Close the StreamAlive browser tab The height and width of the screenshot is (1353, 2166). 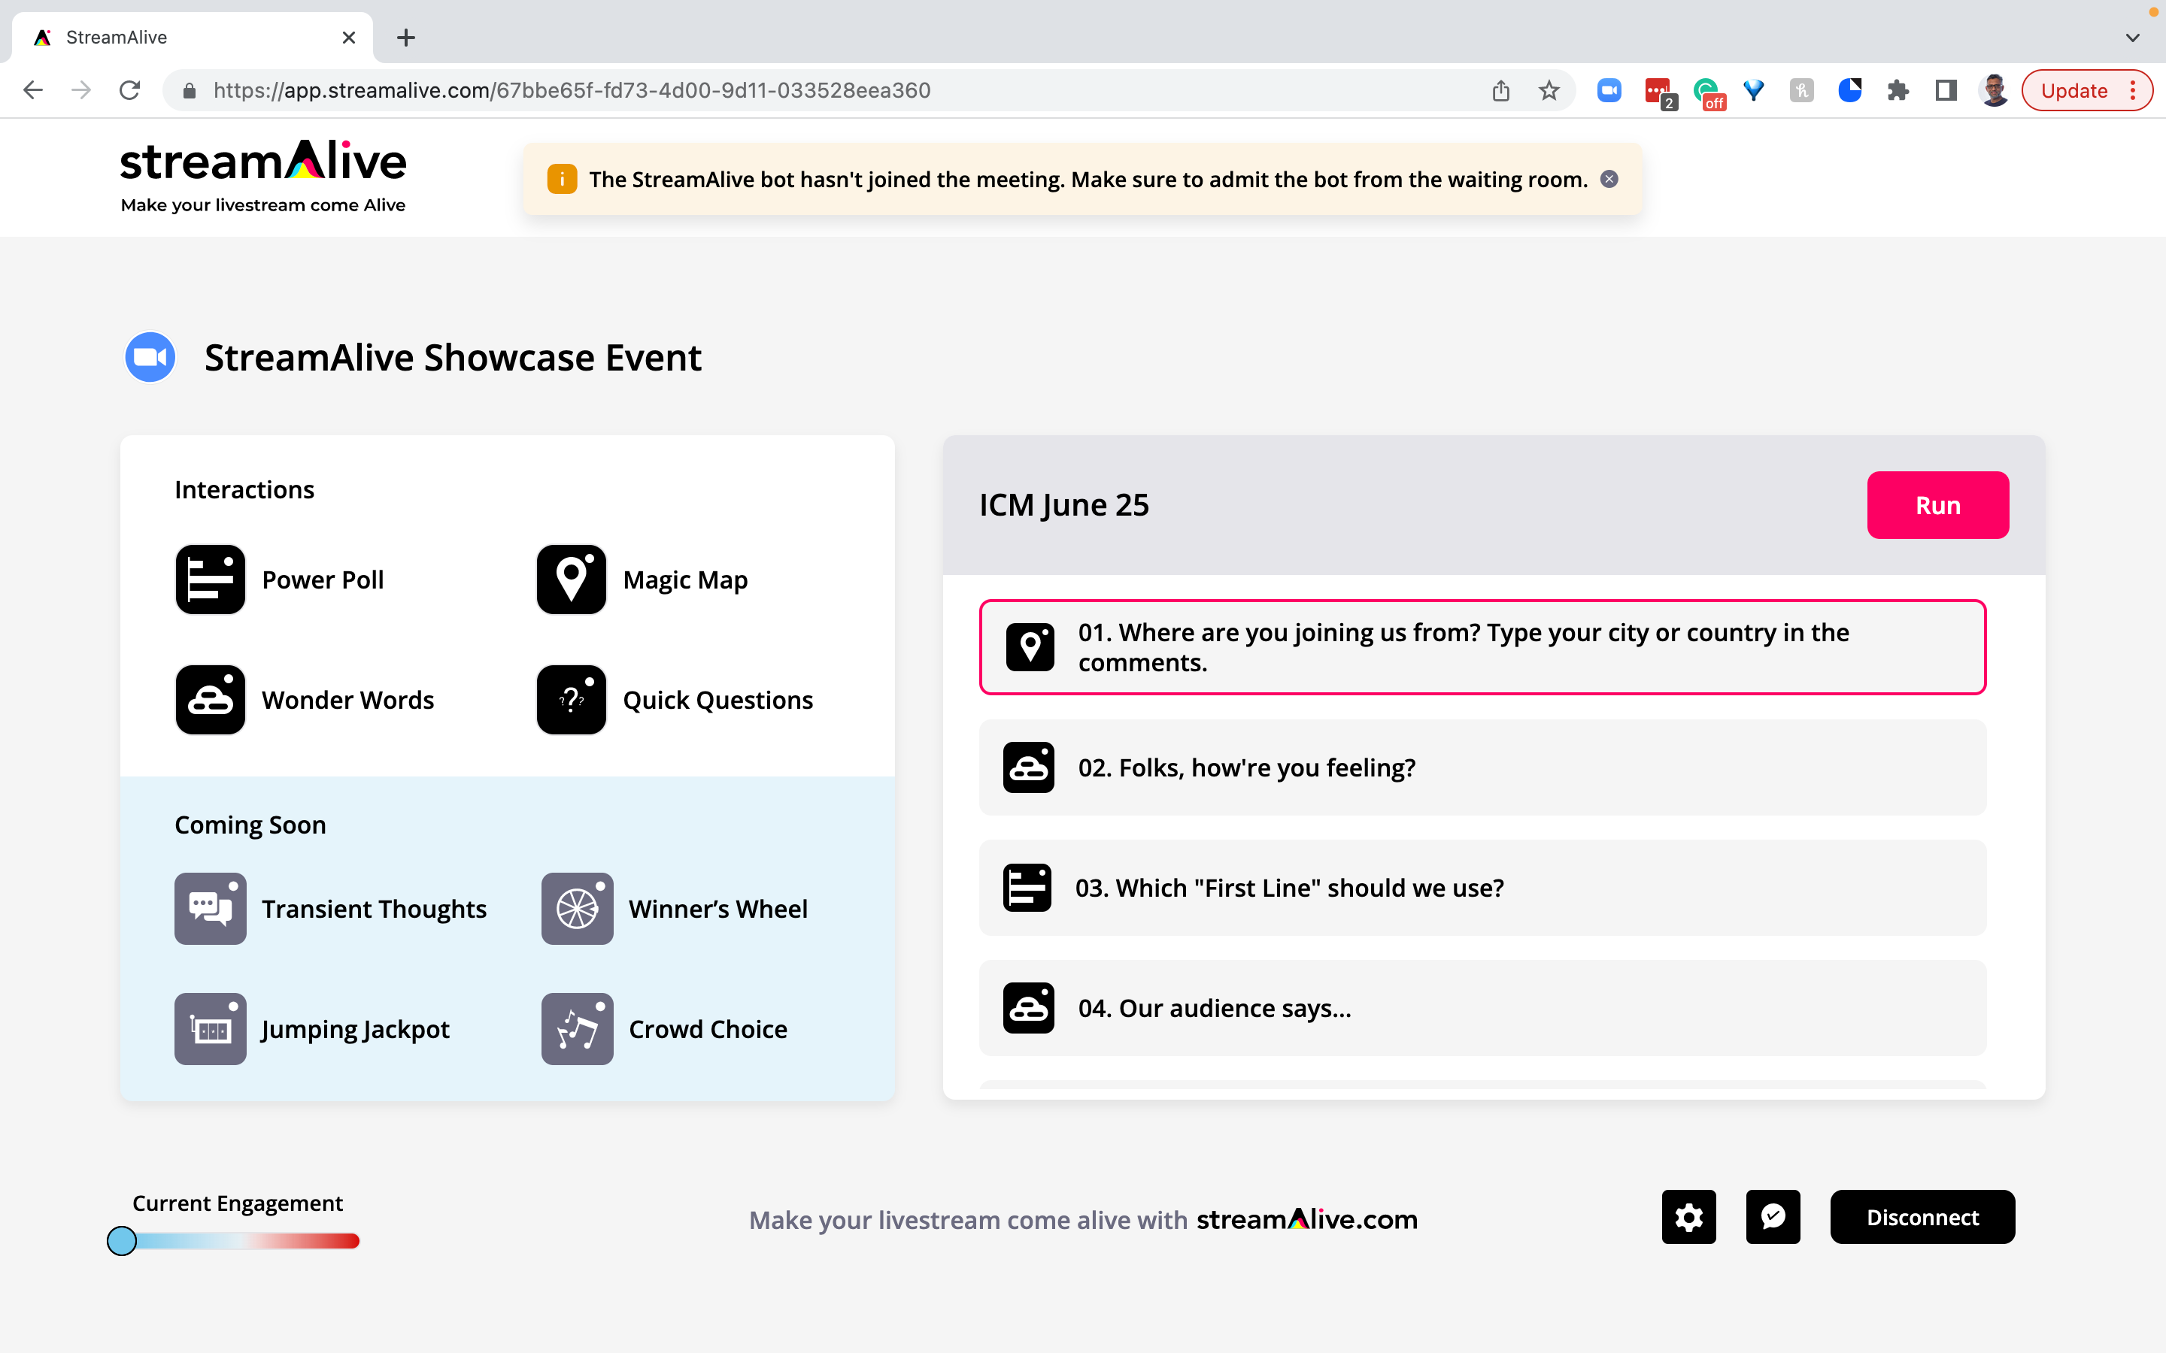click(x=349, y=38)
